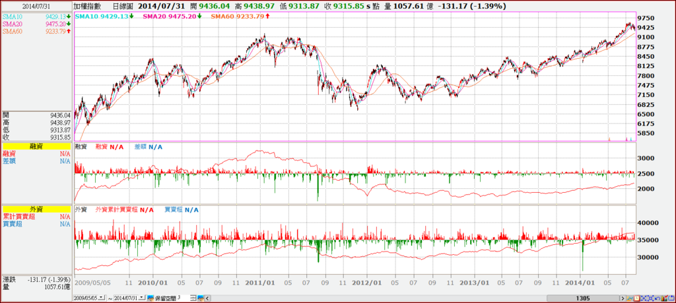The height and width of the screenshot is (303, 676).
Task: Click the line chart style icon
Action: point(630,298)
